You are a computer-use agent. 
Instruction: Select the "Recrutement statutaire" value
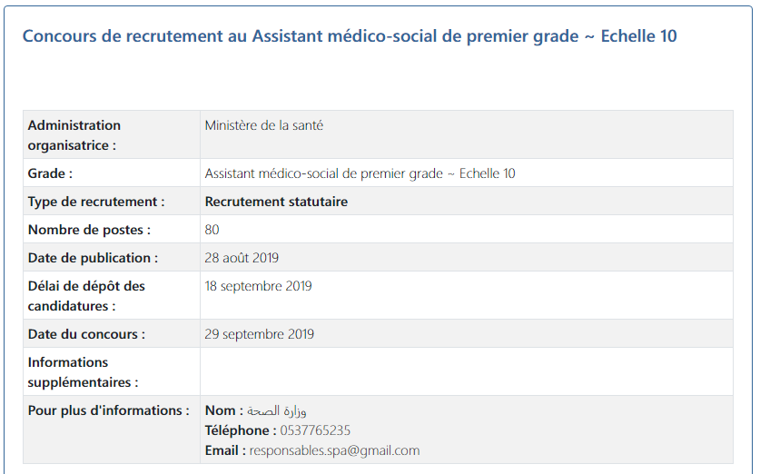click(x=276, y=202)
